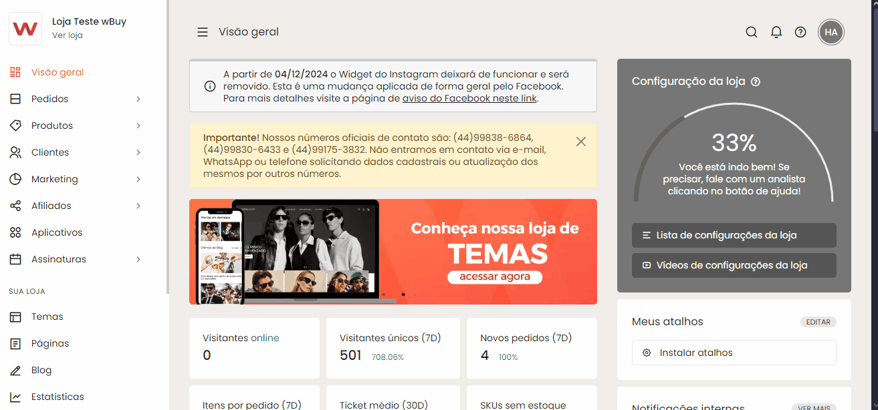Screen dimensions: 878x410
Task: Click Lista de configurações da loja button
Action: tap(734, 235)
